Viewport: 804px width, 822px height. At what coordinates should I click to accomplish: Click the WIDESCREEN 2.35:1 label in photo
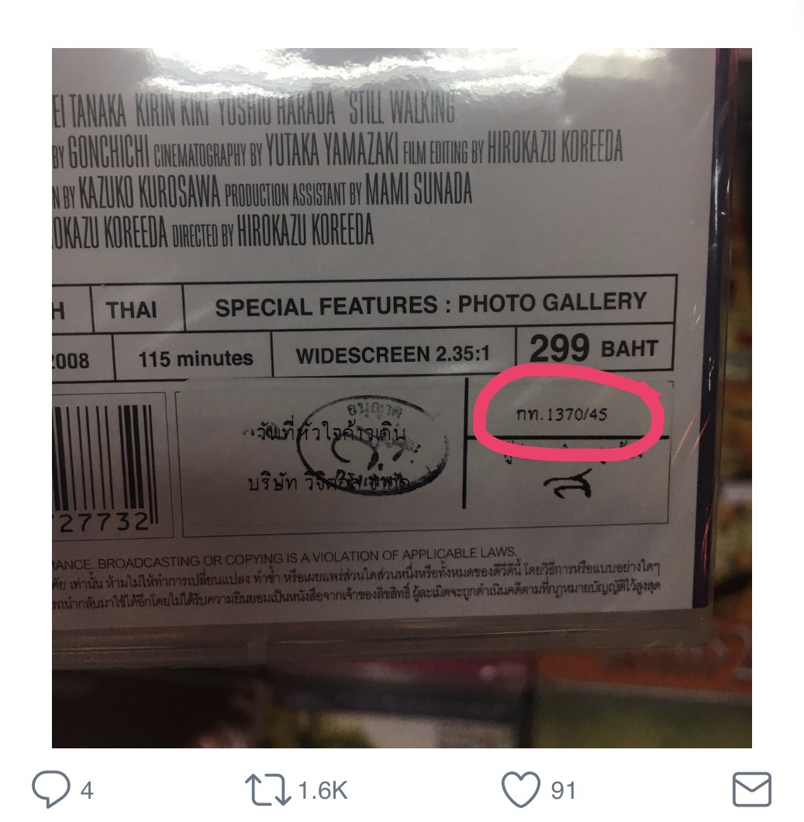click(x=393, y=355)
